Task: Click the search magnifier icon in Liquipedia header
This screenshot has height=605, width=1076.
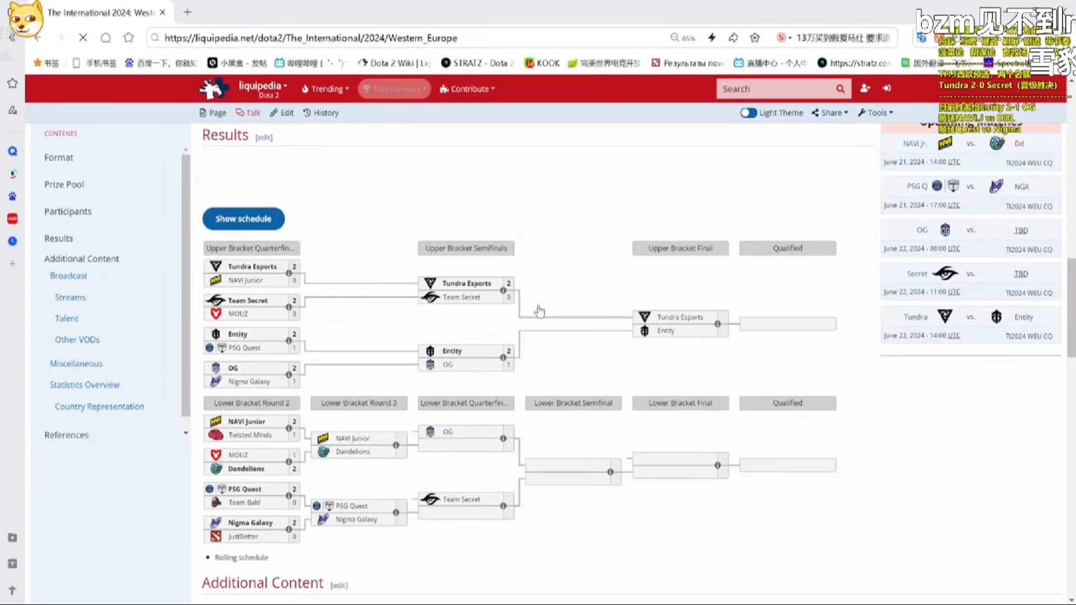Action: [x=840, y=89]
